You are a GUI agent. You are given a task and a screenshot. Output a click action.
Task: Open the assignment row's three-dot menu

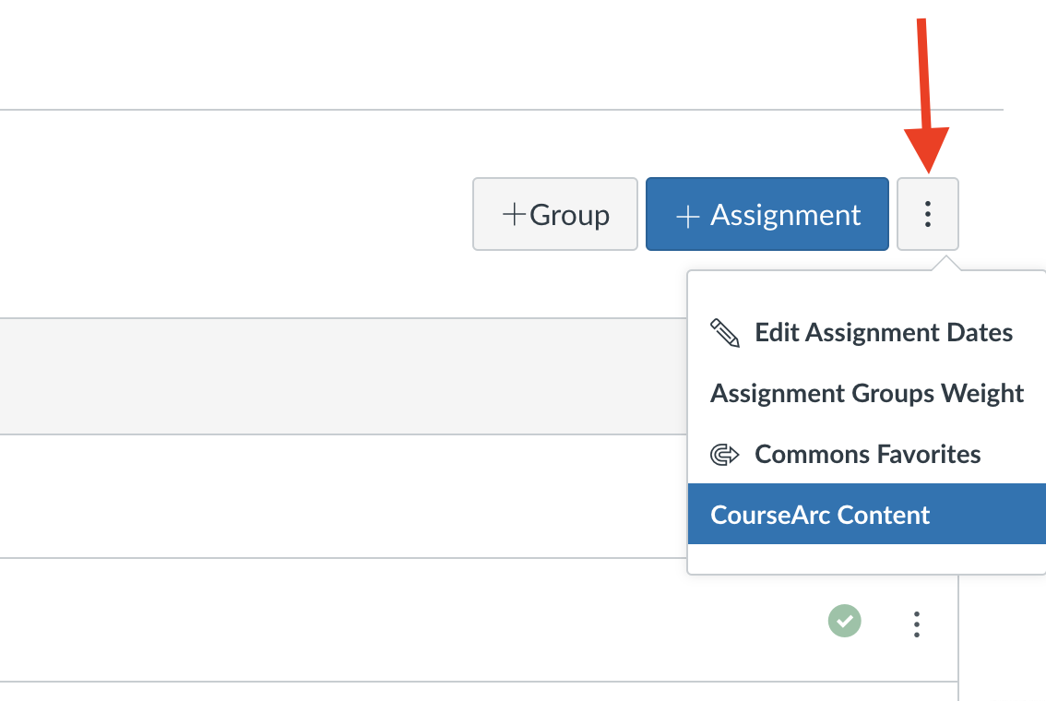pos(916,624)
